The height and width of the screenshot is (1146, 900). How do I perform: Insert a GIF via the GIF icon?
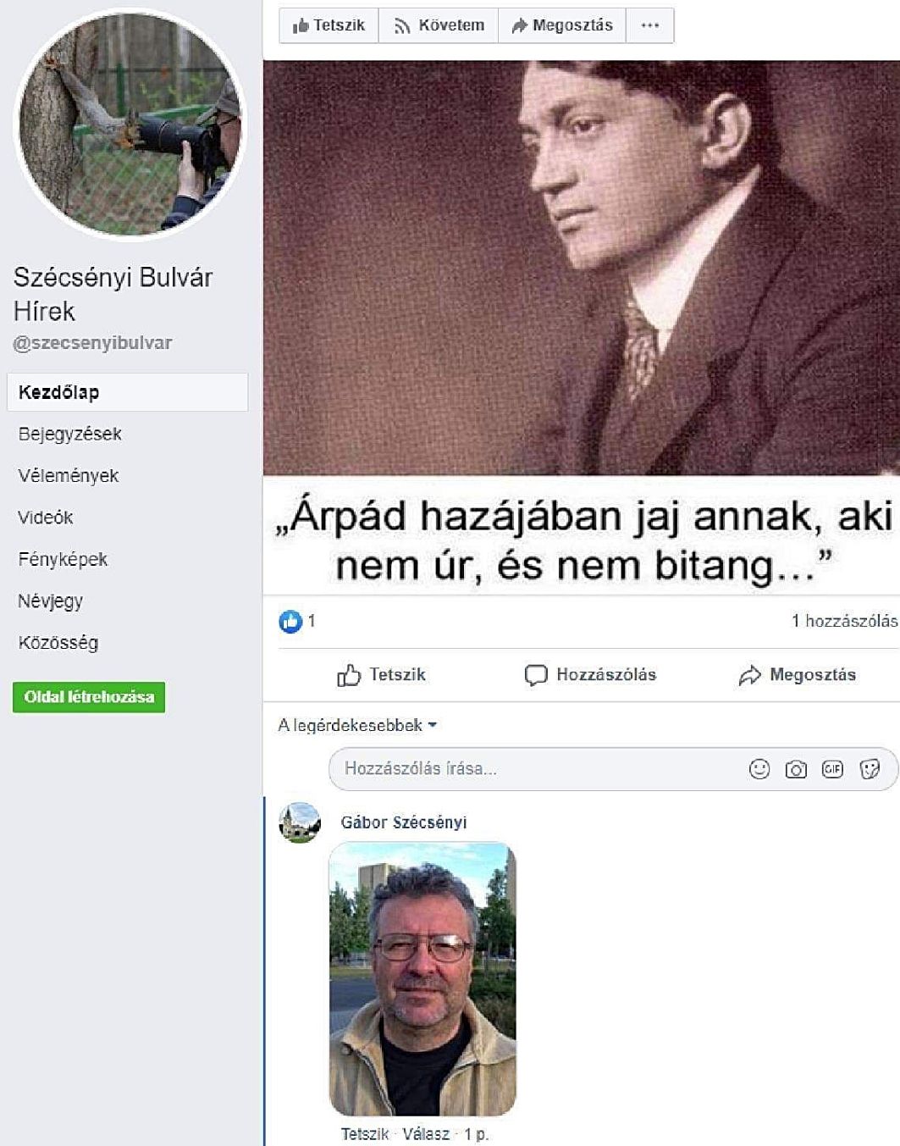tap(832, 769)
